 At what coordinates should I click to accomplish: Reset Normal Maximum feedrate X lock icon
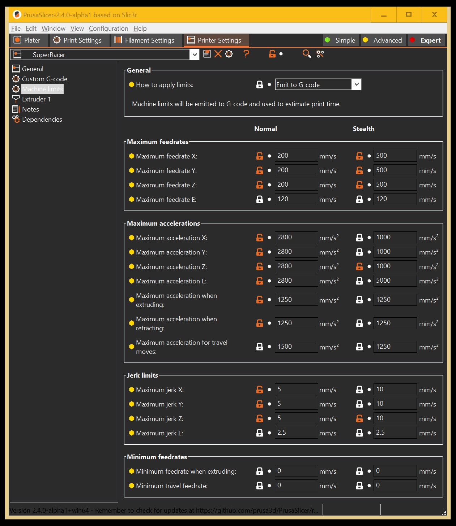(260, 156)
